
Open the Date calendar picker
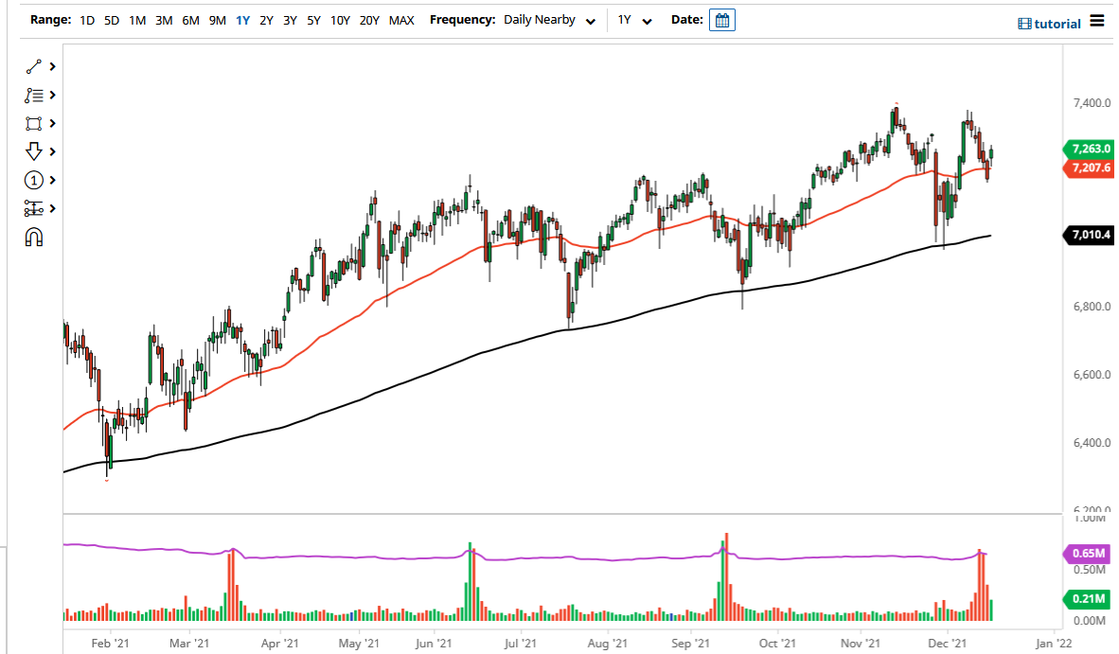click(721, 19)
